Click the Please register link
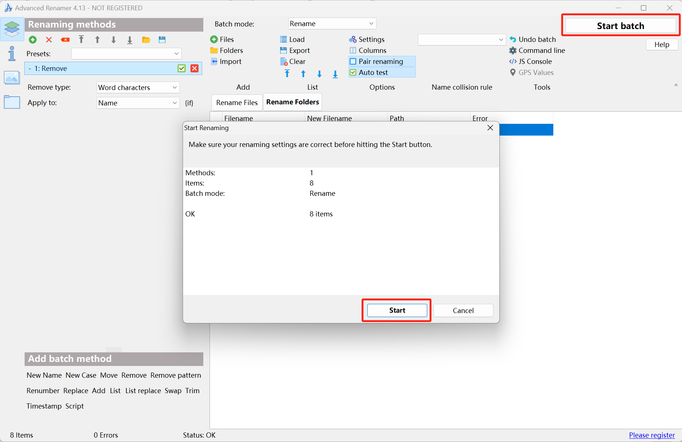 [651, 435]
